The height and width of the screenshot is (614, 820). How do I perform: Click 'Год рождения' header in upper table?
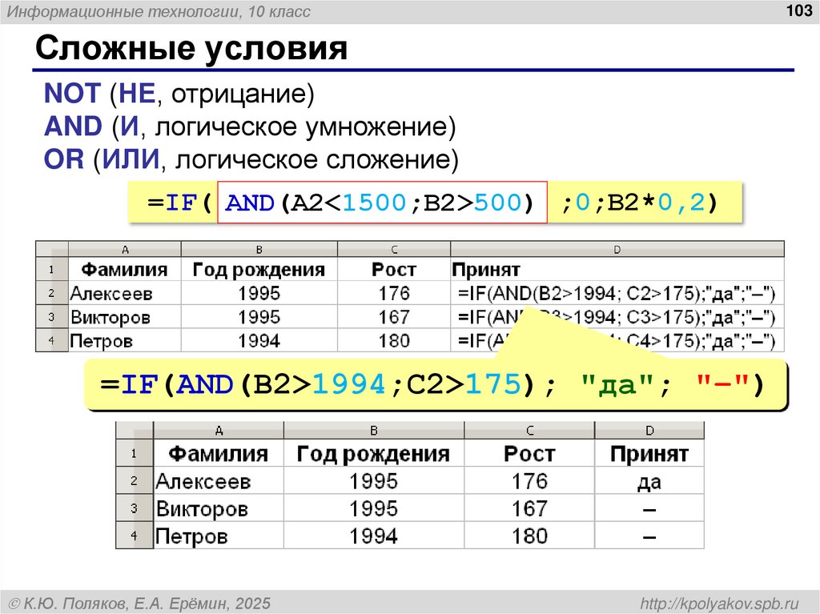click(259, 269)
